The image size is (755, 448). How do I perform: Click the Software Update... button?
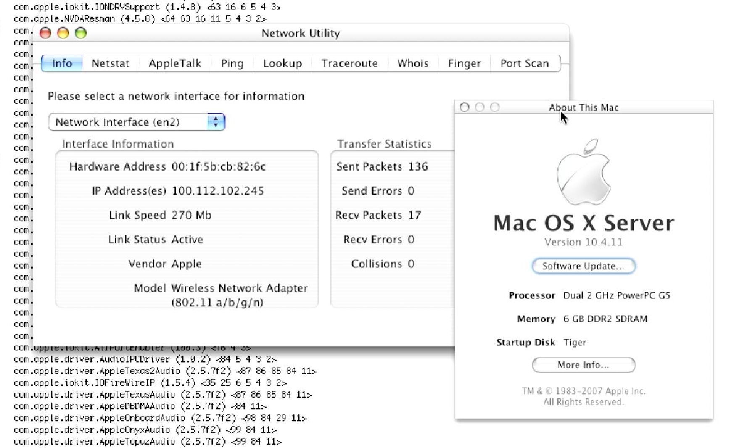pyautogui.click(x=583, y=266)
